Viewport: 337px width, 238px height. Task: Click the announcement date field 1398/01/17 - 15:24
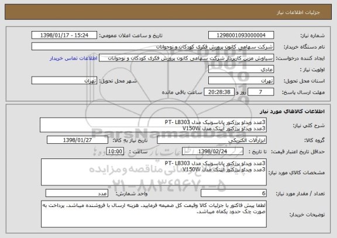(64, 35)
